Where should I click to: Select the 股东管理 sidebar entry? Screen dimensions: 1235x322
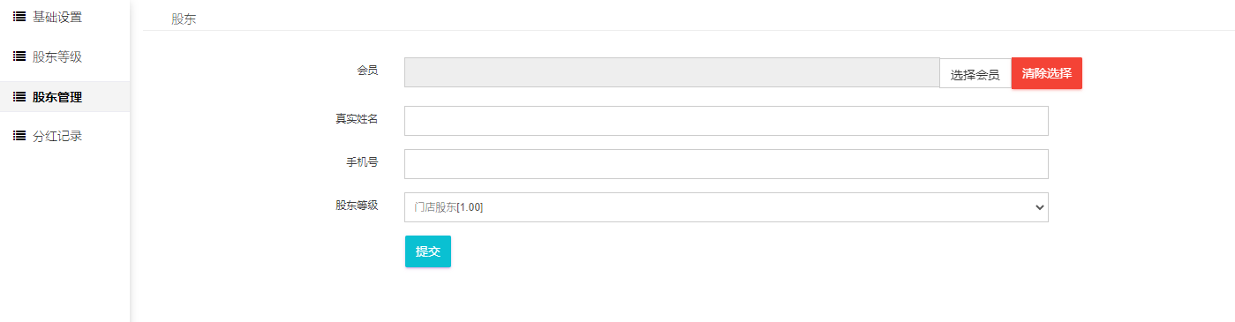[64, 96]
